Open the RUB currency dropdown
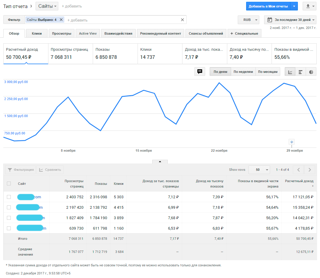Viewport: 320px width, 278px height. coord(249,20)
